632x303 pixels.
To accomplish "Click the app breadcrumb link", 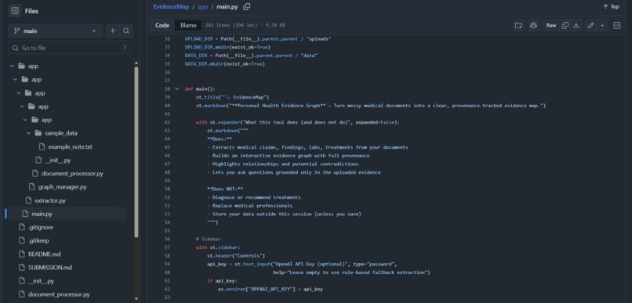I will coord(202,7).
